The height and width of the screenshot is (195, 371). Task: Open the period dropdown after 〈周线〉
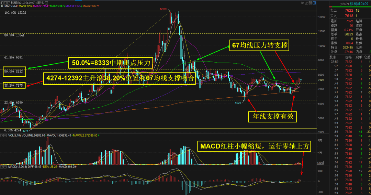click(x=46, y=3)
